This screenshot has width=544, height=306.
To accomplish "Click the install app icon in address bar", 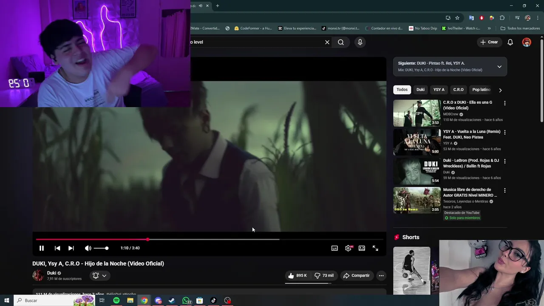I will click(448, 18).
